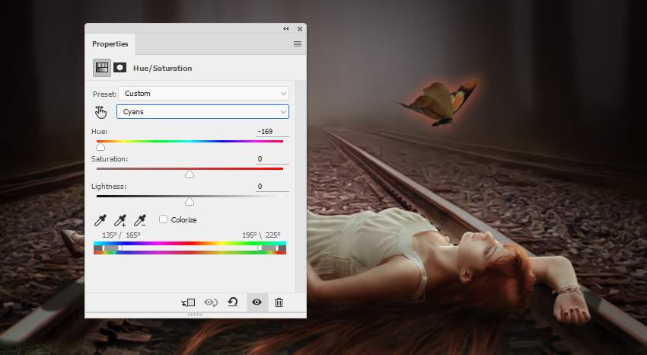Delete this adjustment layer

[279, 302]
